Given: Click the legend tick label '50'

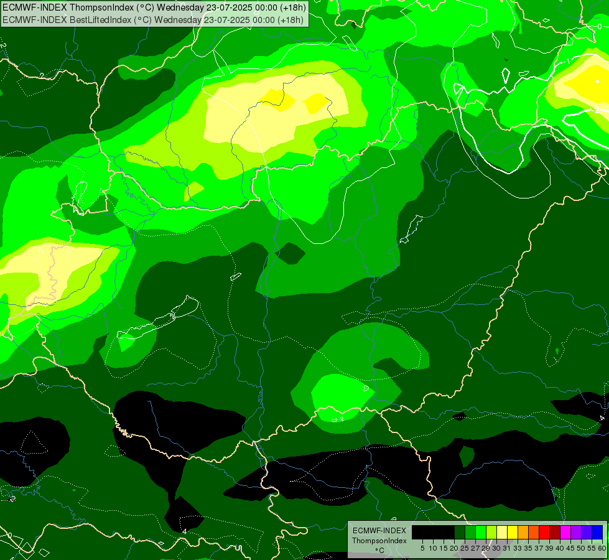Looking at the screenshot, I should coord(581,548).
